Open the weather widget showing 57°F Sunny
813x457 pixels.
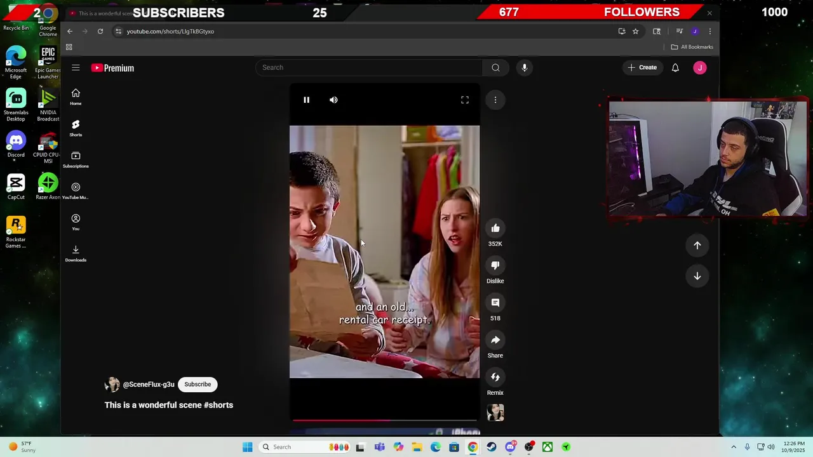pos(22,447)
